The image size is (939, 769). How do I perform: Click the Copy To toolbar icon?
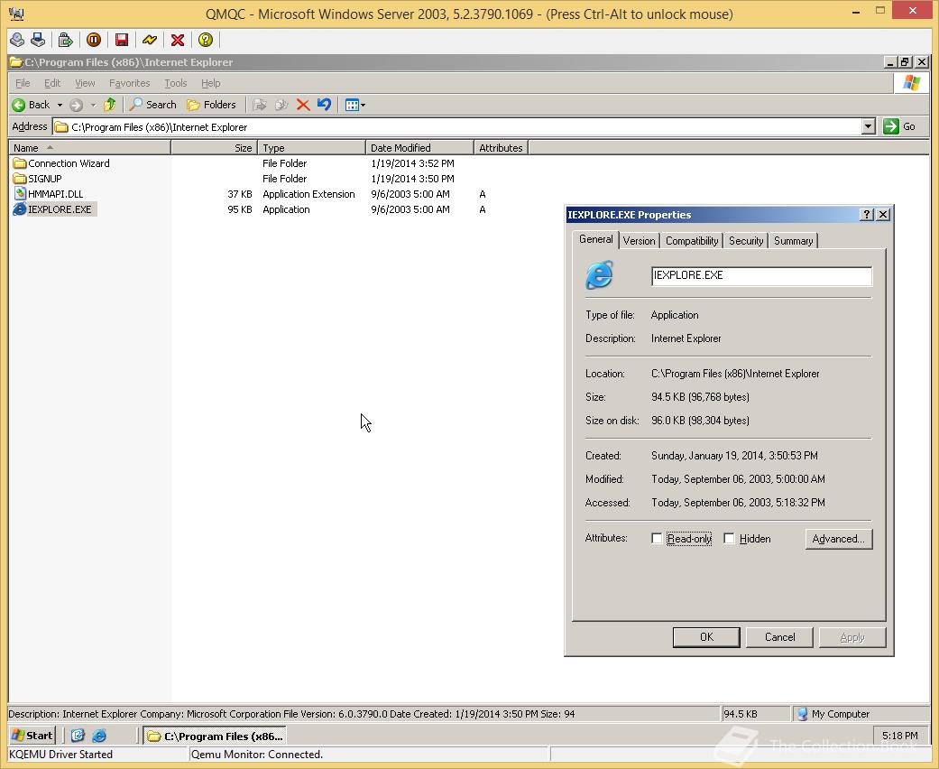click(281, 105)
